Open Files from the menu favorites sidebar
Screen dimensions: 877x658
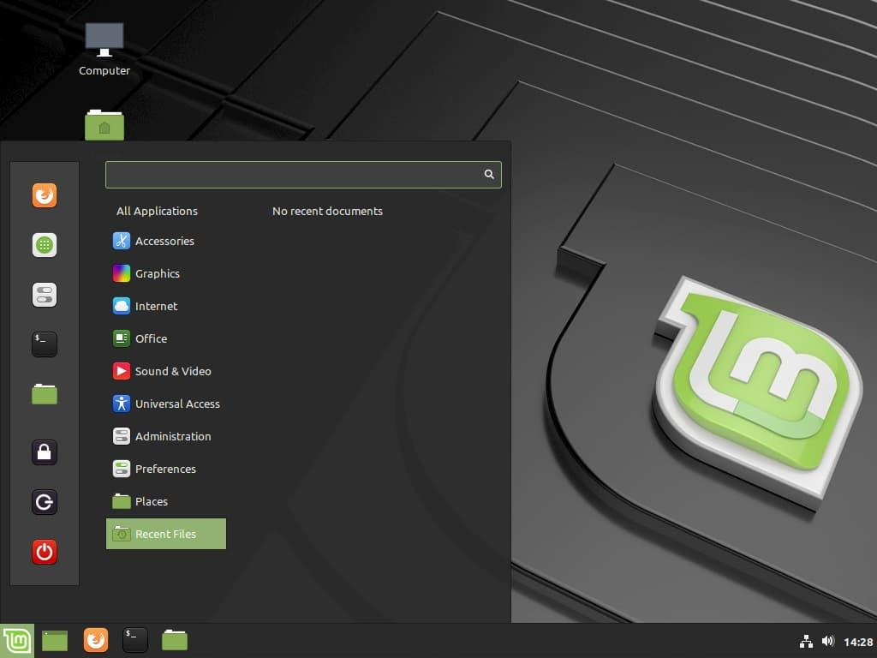coord(45,394)
